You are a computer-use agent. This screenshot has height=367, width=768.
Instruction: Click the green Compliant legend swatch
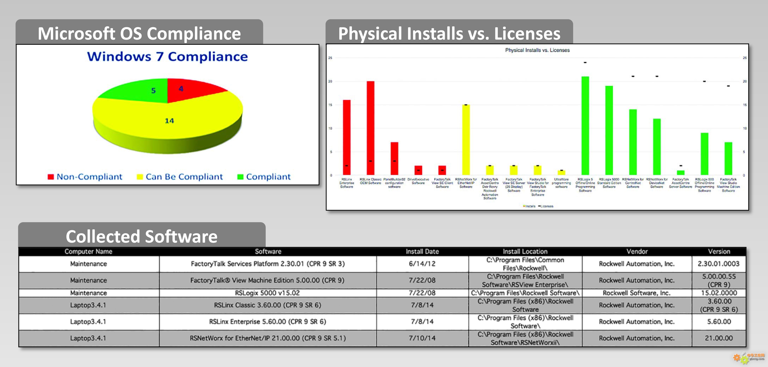tap(240, 177)
